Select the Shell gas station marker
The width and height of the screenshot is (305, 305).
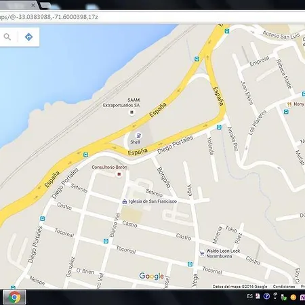(138, 136)
